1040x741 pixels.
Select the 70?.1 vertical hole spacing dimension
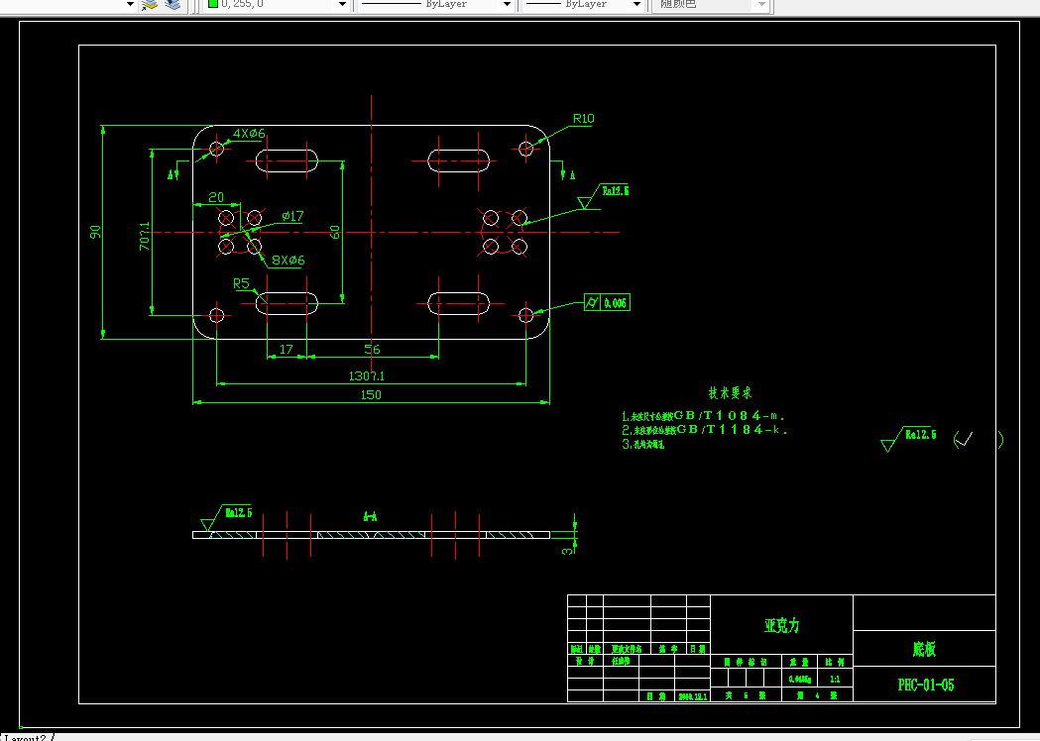145,236
